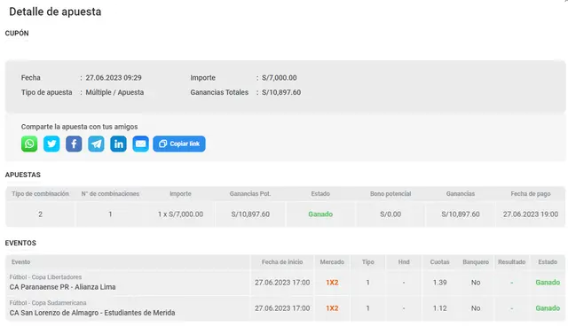Click the Ganado status for San Lorenzo
This screenshot has width=568, height=327.
pyautogui.click(x=548, y=308)
